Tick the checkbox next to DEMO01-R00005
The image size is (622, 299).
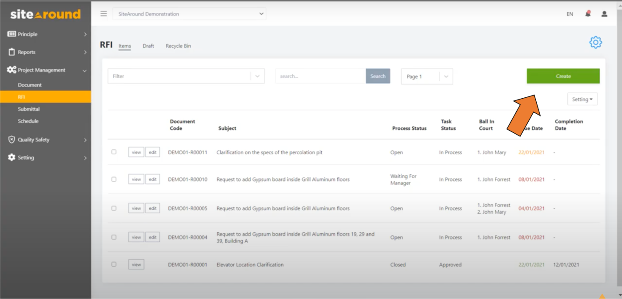[114, 208]
